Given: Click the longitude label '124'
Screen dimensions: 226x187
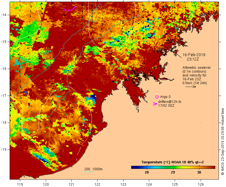Looking at the screenshot, I should pyautogui.click(x=149, y=184).
